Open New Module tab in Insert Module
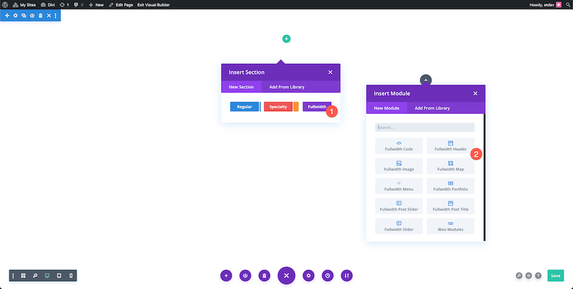573x289 pixels. pyautogui.click(x=387, y=108)
